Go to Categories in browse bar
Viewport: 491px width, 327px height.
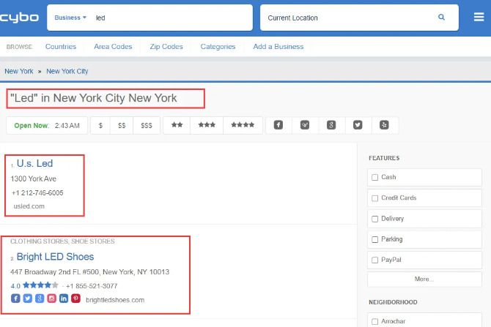pos(218,47)
